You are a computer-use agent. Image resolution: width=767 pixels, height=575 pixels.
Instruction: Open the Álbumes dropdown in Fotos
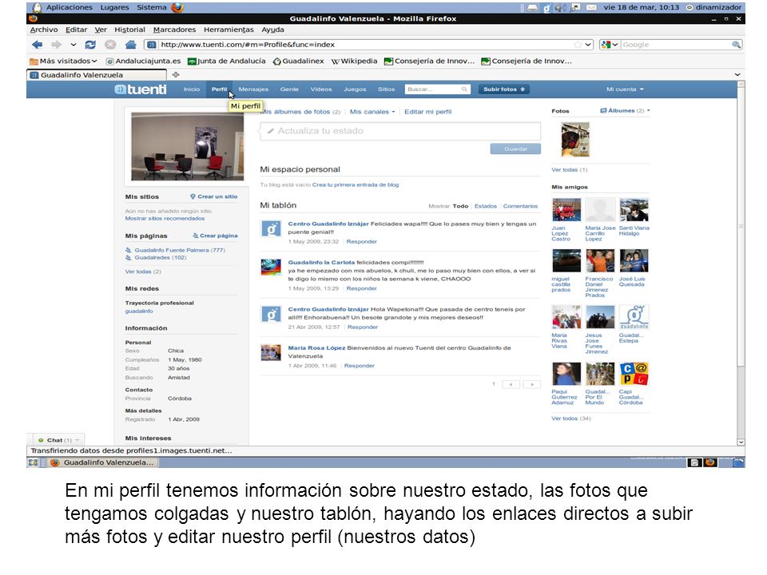pos(625,111)
